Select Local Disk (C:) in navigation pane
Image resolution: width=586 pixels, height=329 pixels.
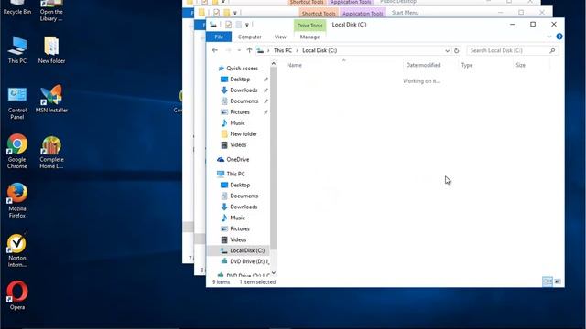[x=247, y=250]
